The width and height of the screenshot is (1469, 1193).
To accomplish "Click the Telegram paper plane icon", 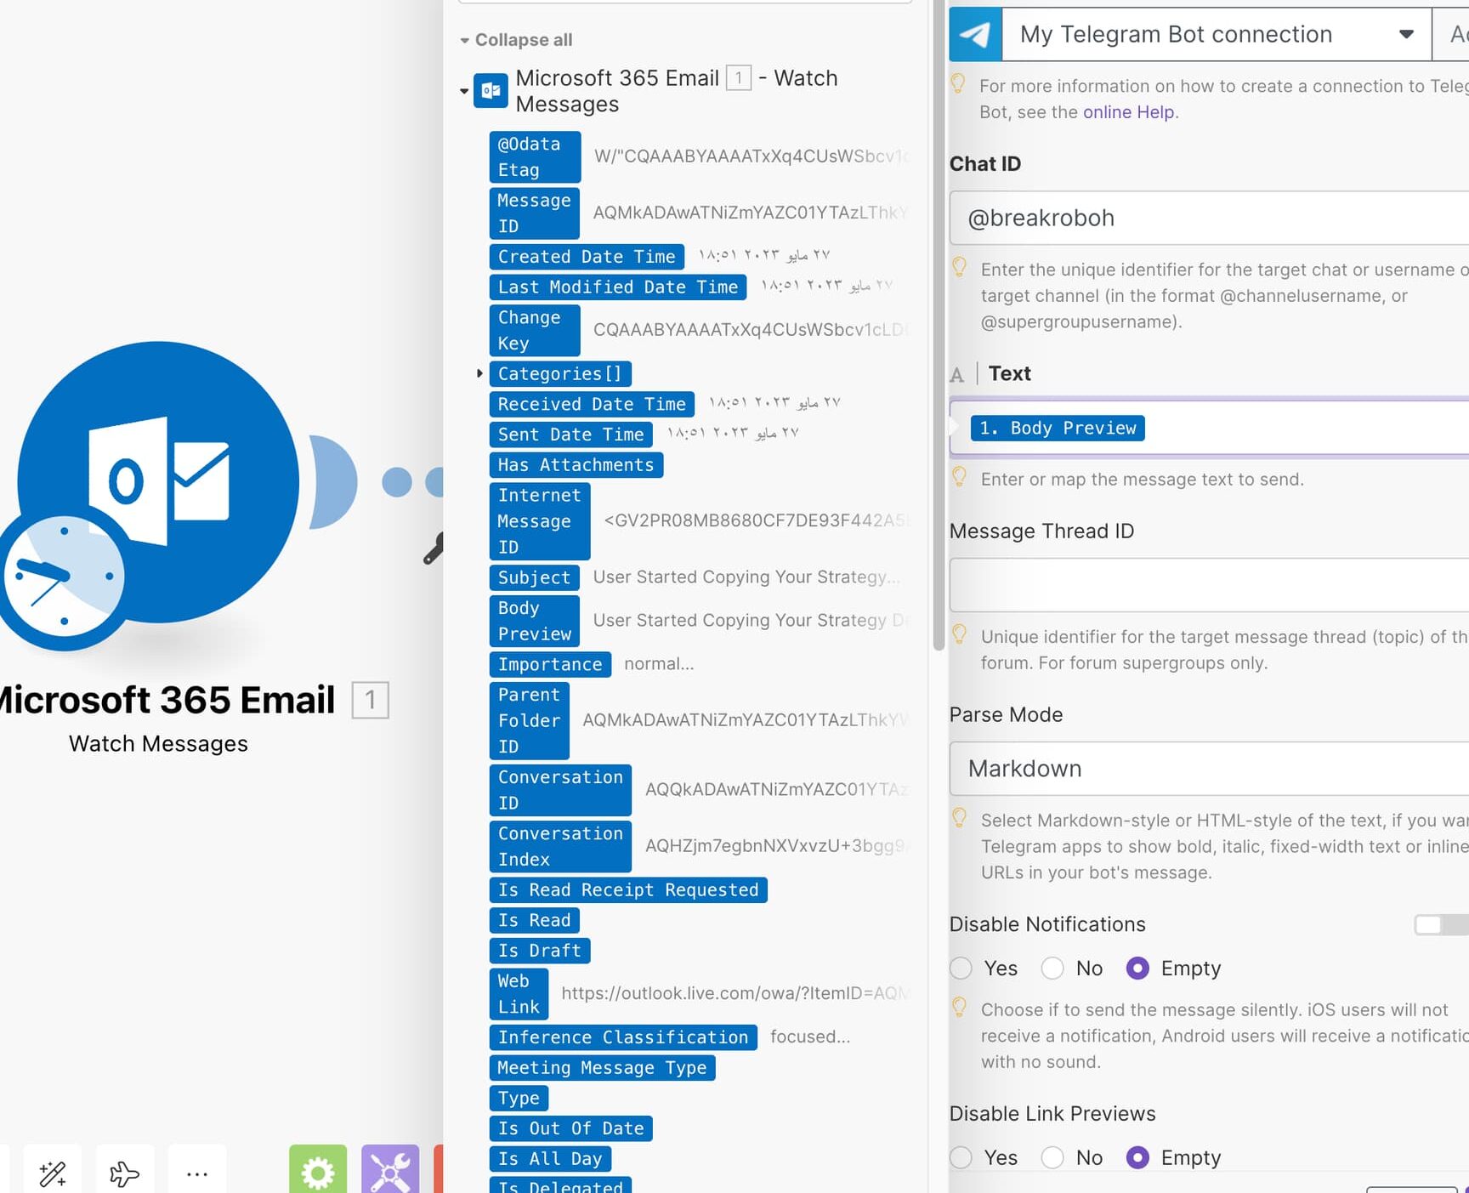I will coord(975,34).
